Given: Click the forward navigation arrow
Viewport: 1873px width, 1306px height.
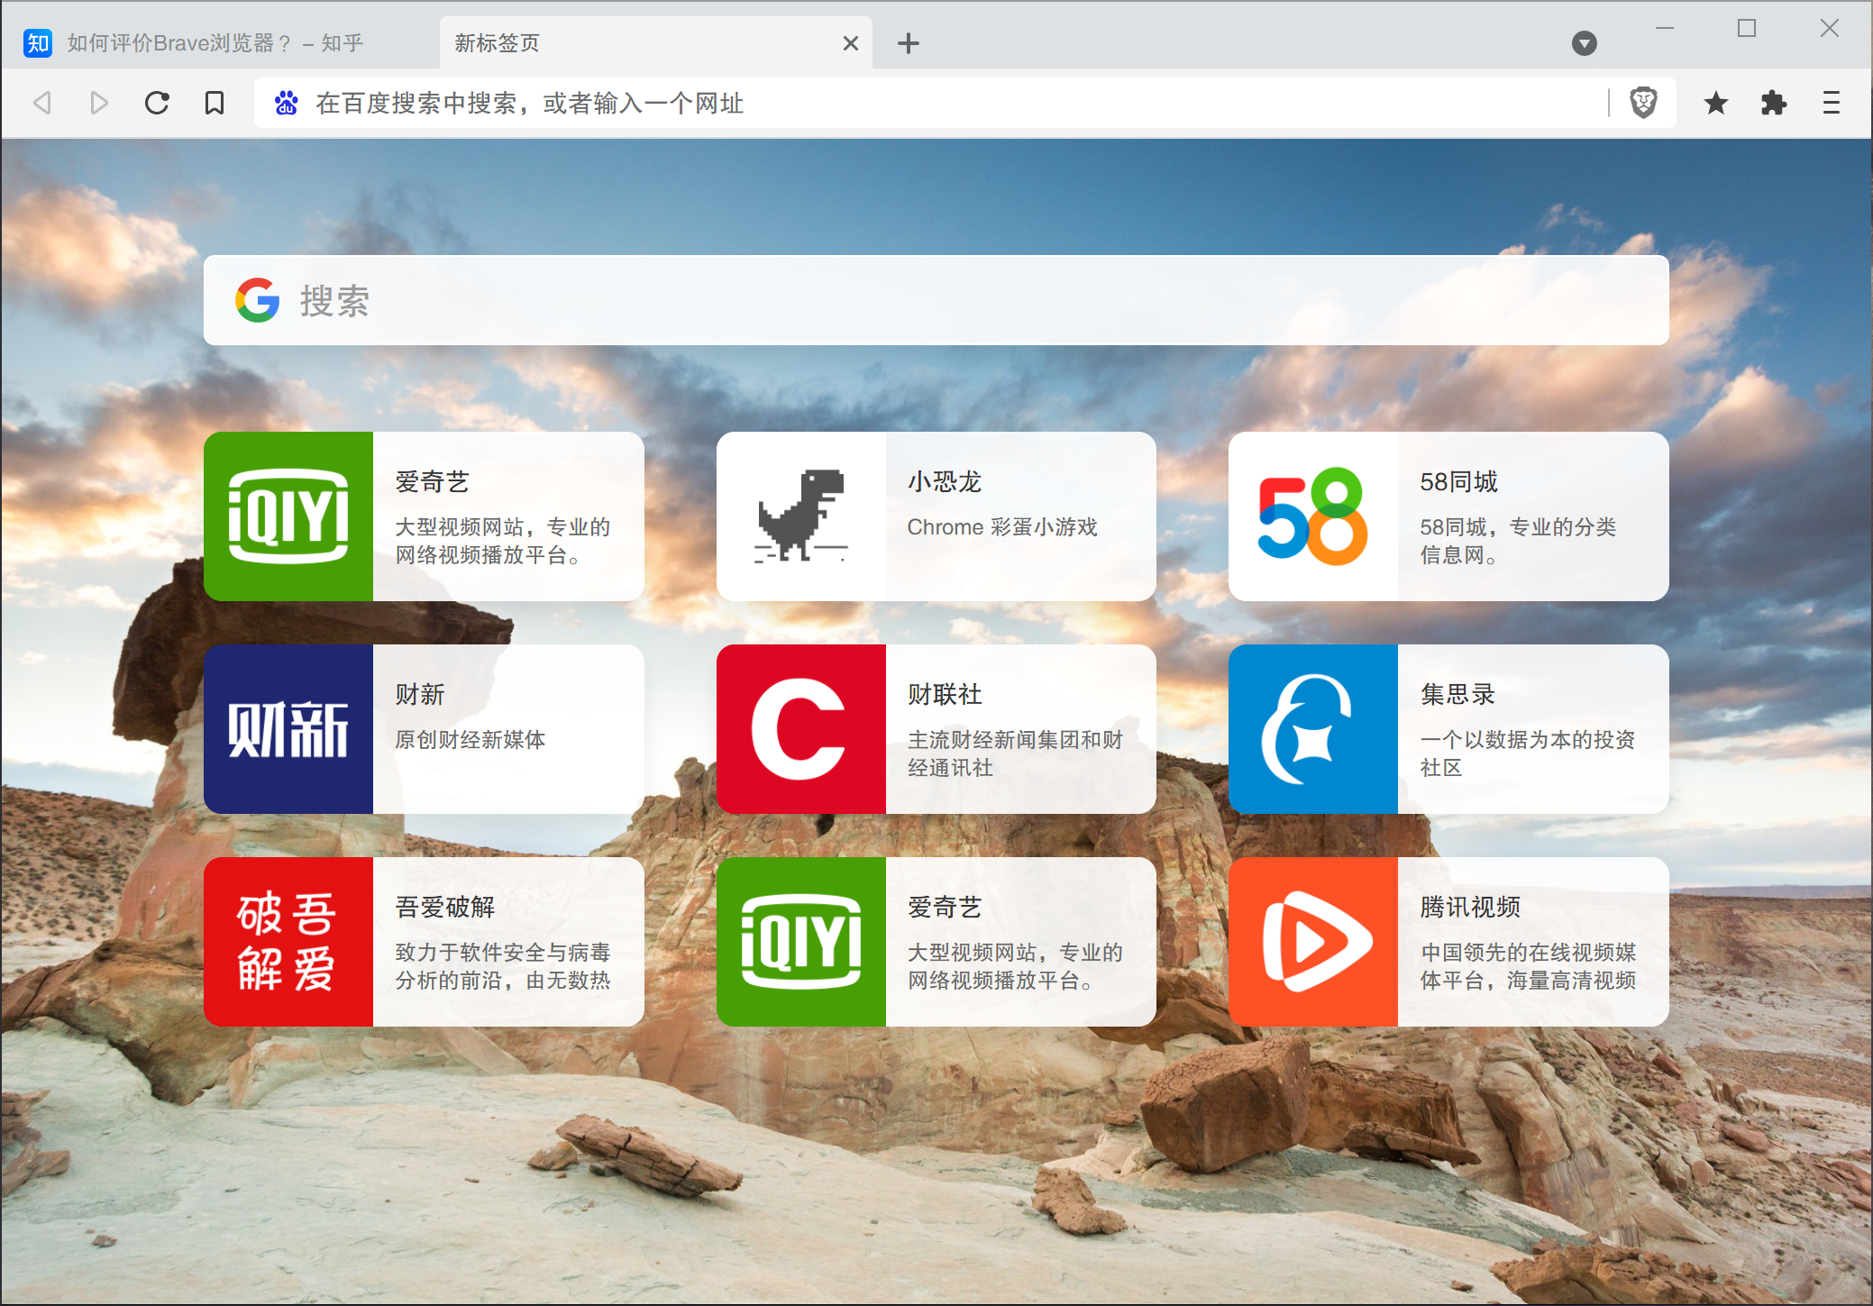Looking at the screenshot, I should (99, 103).
